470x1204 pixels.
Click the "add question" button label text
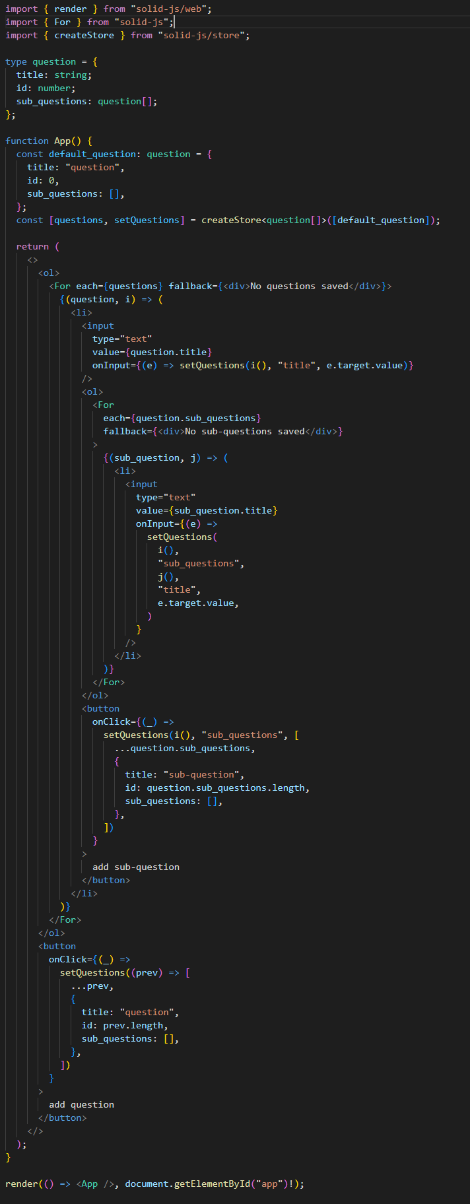click(81, 1104)
